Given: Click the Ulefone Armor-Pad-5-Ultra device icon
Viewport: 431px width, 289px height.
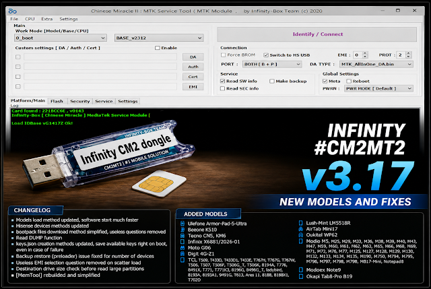Looking at the screenshot, I should 183,224.
